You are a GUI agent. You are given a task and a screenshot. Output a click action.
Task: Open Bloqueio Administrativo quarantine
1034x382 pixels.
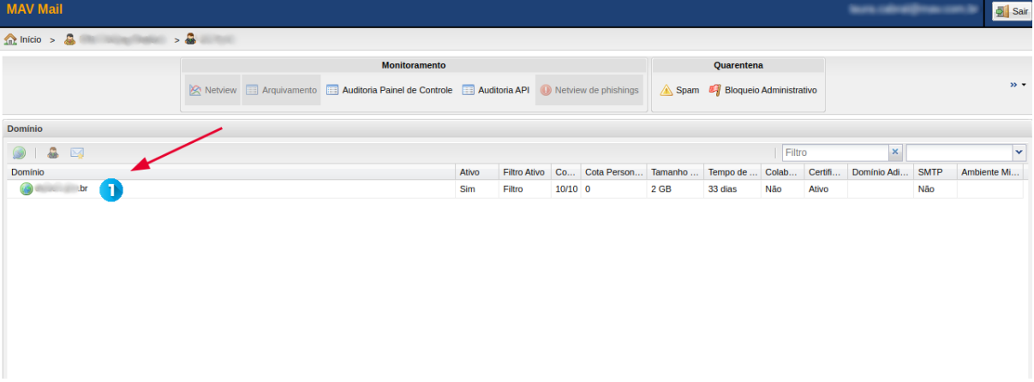(x=762, y=90)
